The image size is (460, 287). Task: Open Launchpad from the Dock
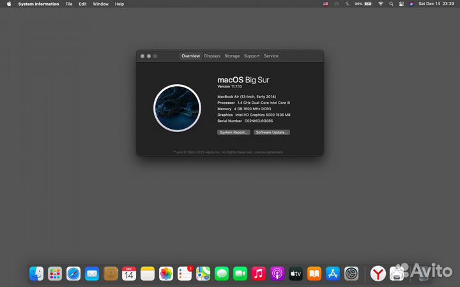click(x=55, y=274)
